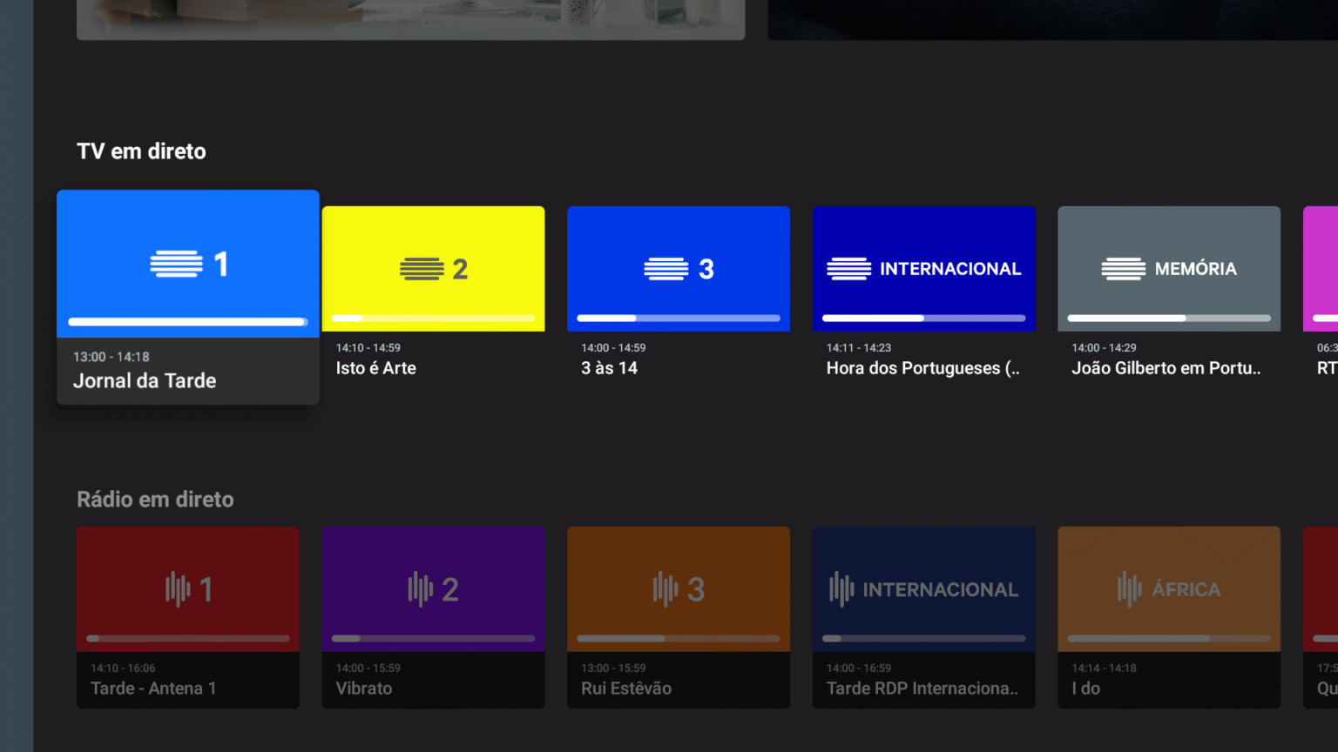Click the TV em direto section heading
This screenshot has width=1338, height=752.
click(140, 151)
